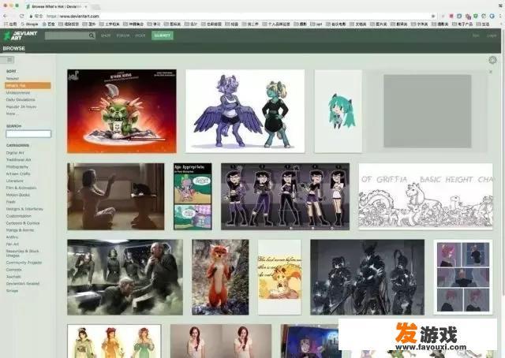Viewport: 505px width, 358px height.
Task: Open the Griffia Basic Height Chart thumbnail
Action: pos(425,196)
